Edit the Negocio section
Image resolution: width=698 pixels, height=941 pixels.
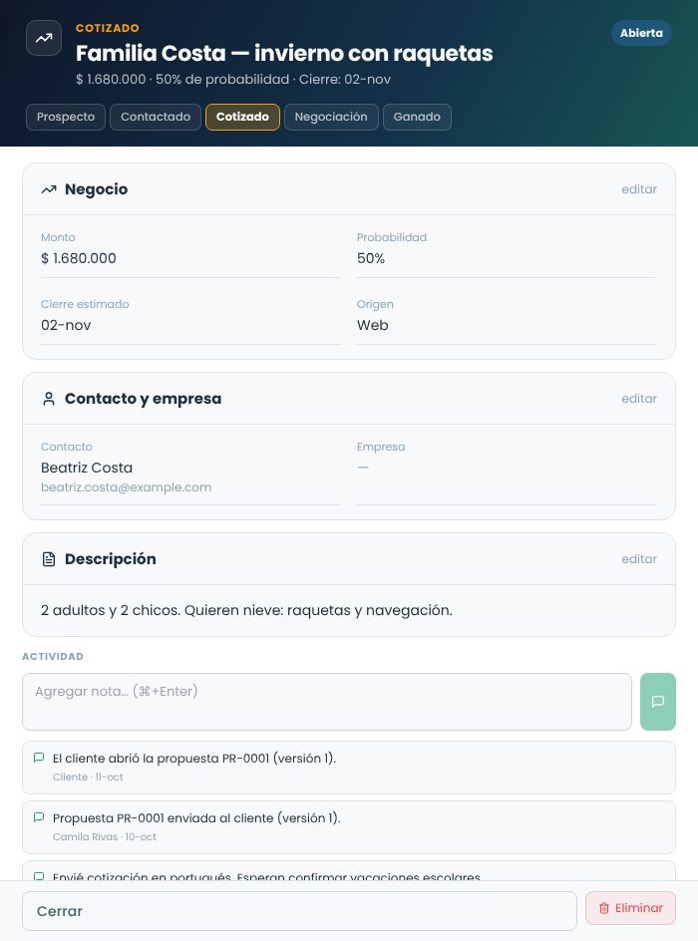click(638, 189)
